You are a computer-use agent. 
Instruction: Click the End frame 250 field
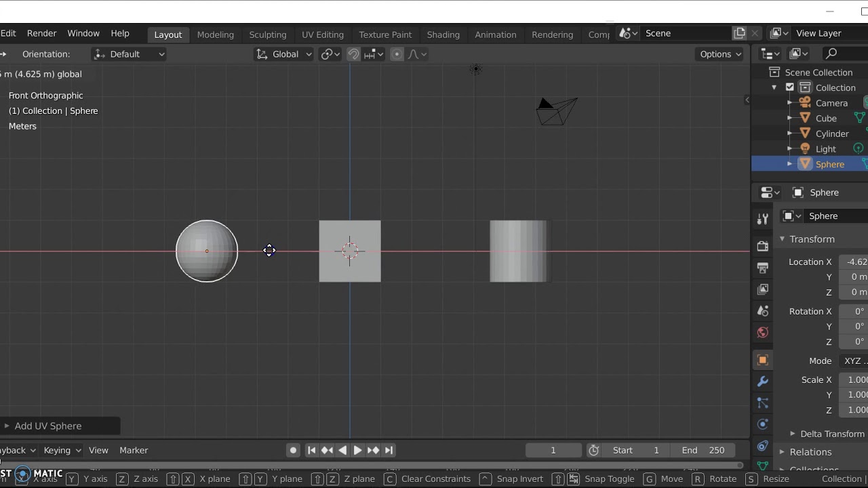pos(703,450)
